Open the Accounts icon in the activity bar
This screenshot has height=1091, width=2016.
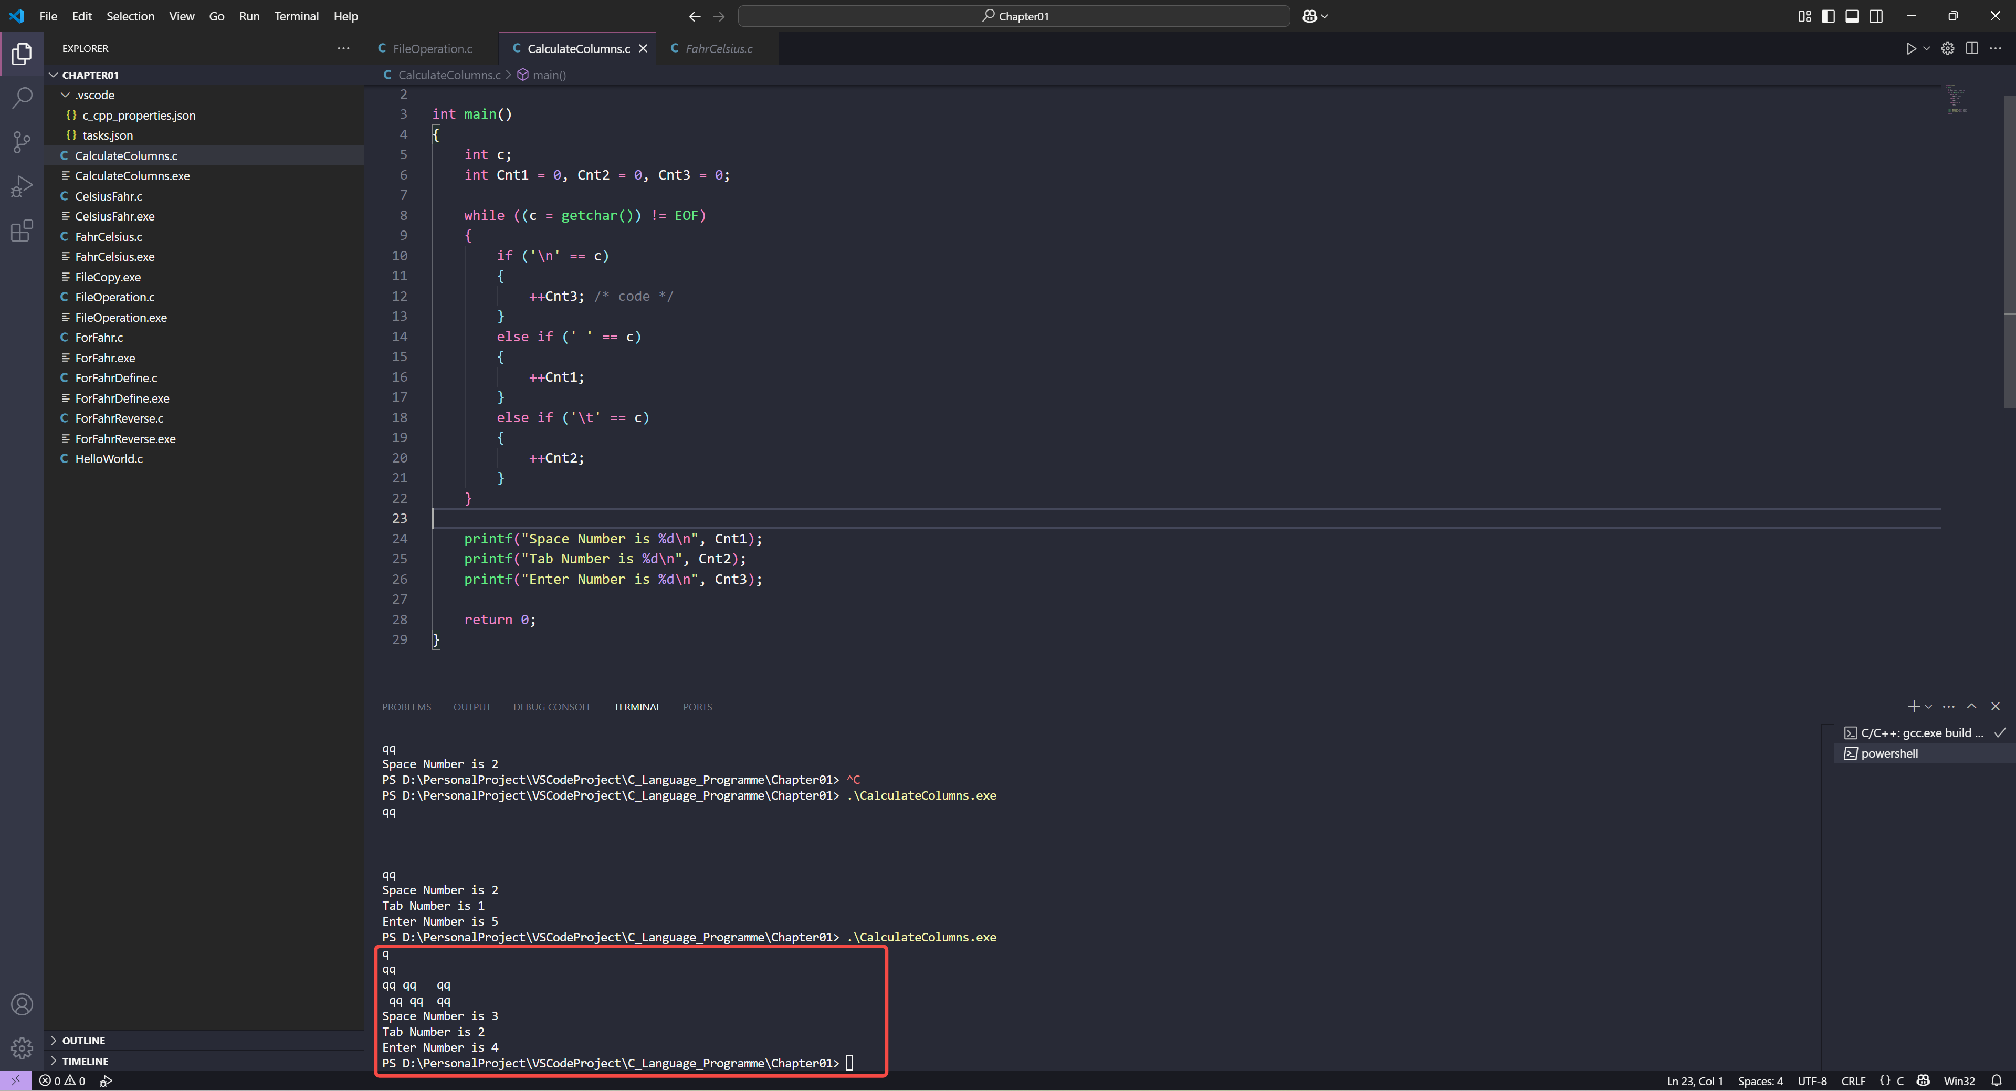pyautogui.click(x=22, y=1004)
